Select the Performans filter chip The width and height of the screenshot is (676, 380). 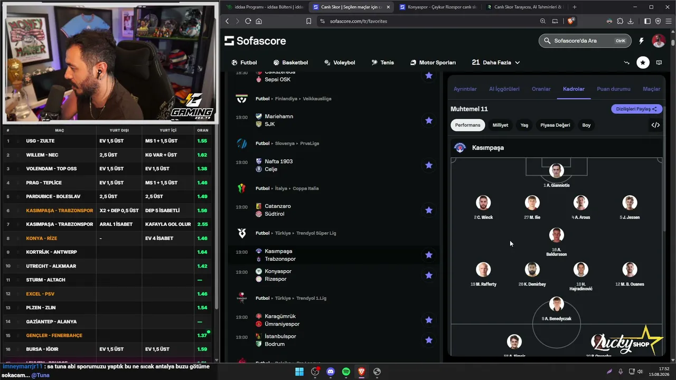[x=468, y=125]
